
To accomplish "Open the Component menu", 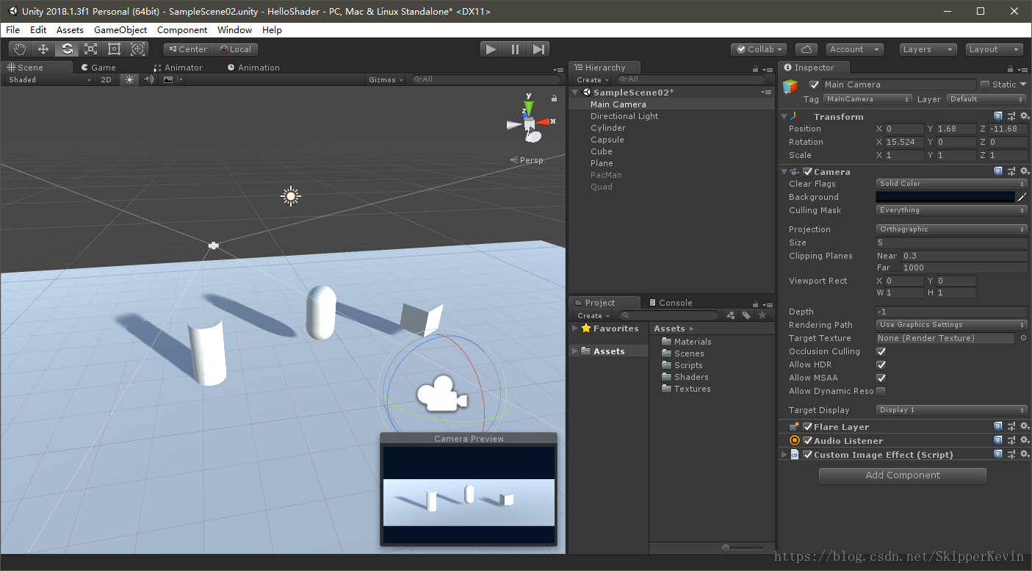I will click(x=182, y=30).
